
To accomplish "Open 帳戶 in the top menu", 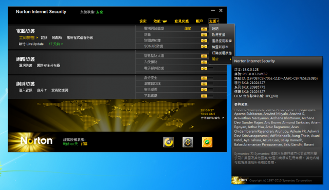I will click(x=199, y=21).
